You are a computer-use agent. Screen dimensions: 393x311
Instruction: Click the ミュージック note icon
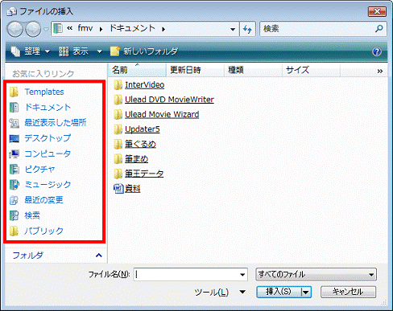14,185
